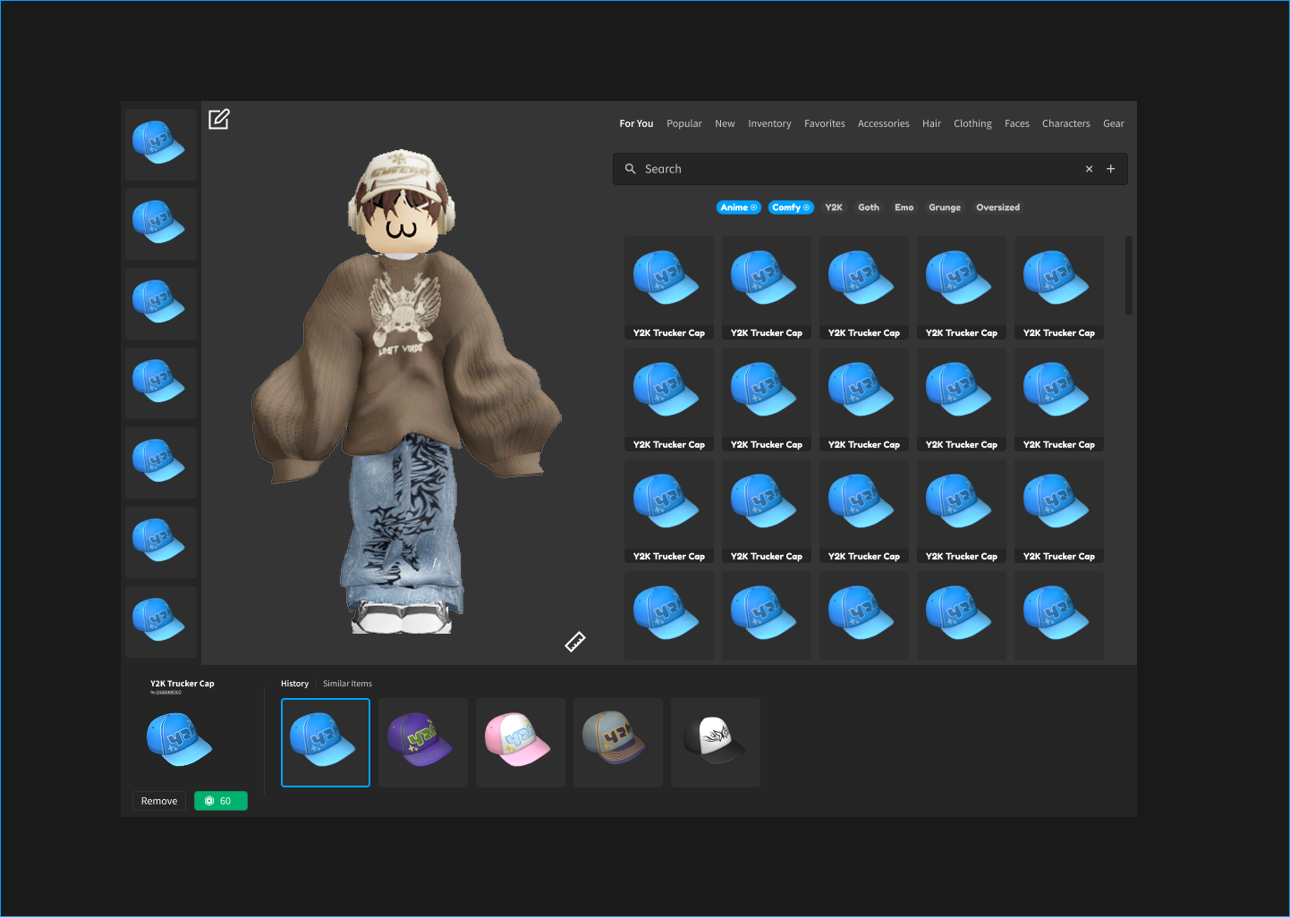The image size is (1290, 917).
Task: Select the pink Y2K cap in history
Action: pyautogui.click(x=521, y=743)
